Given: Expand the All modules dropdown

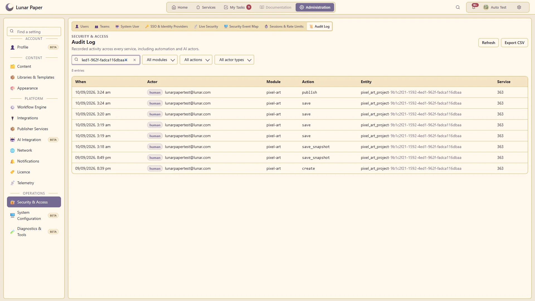Looking at the screenshot, I should [160, 60].
